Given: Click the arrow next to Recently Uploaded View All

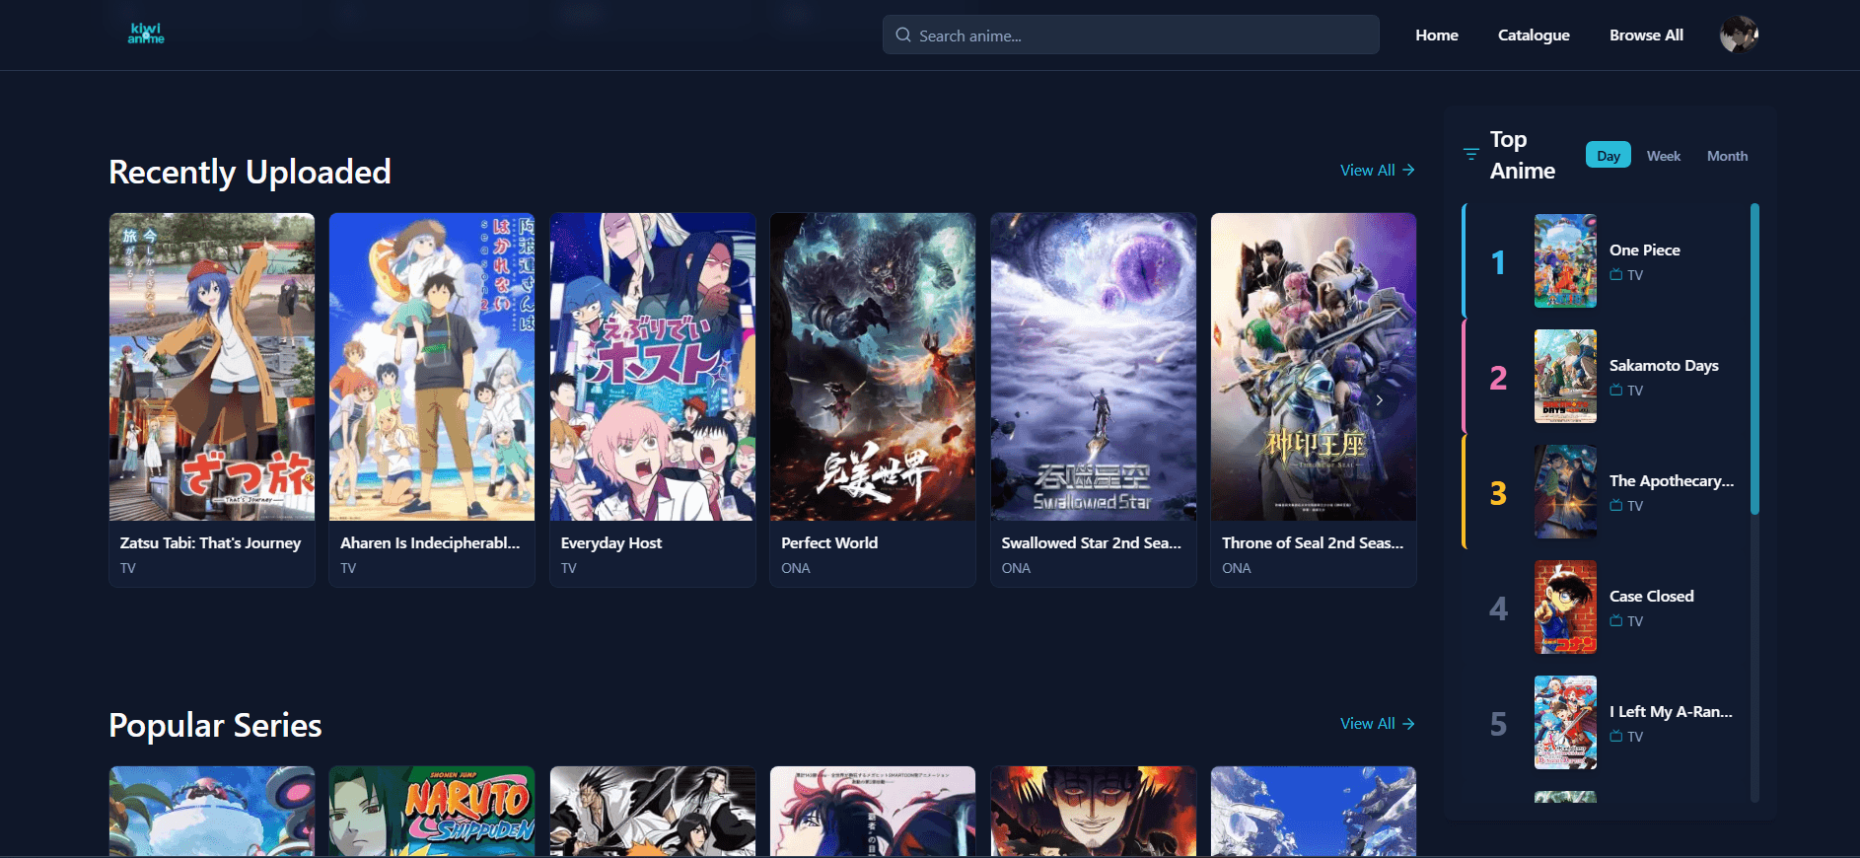Looking at the screenshot, I should (1408, 170).
